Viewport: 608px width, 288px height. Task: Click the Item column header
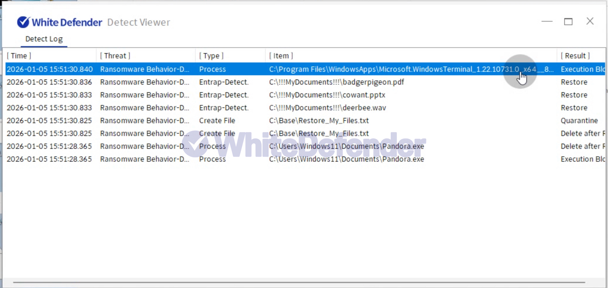coord(281,56)
